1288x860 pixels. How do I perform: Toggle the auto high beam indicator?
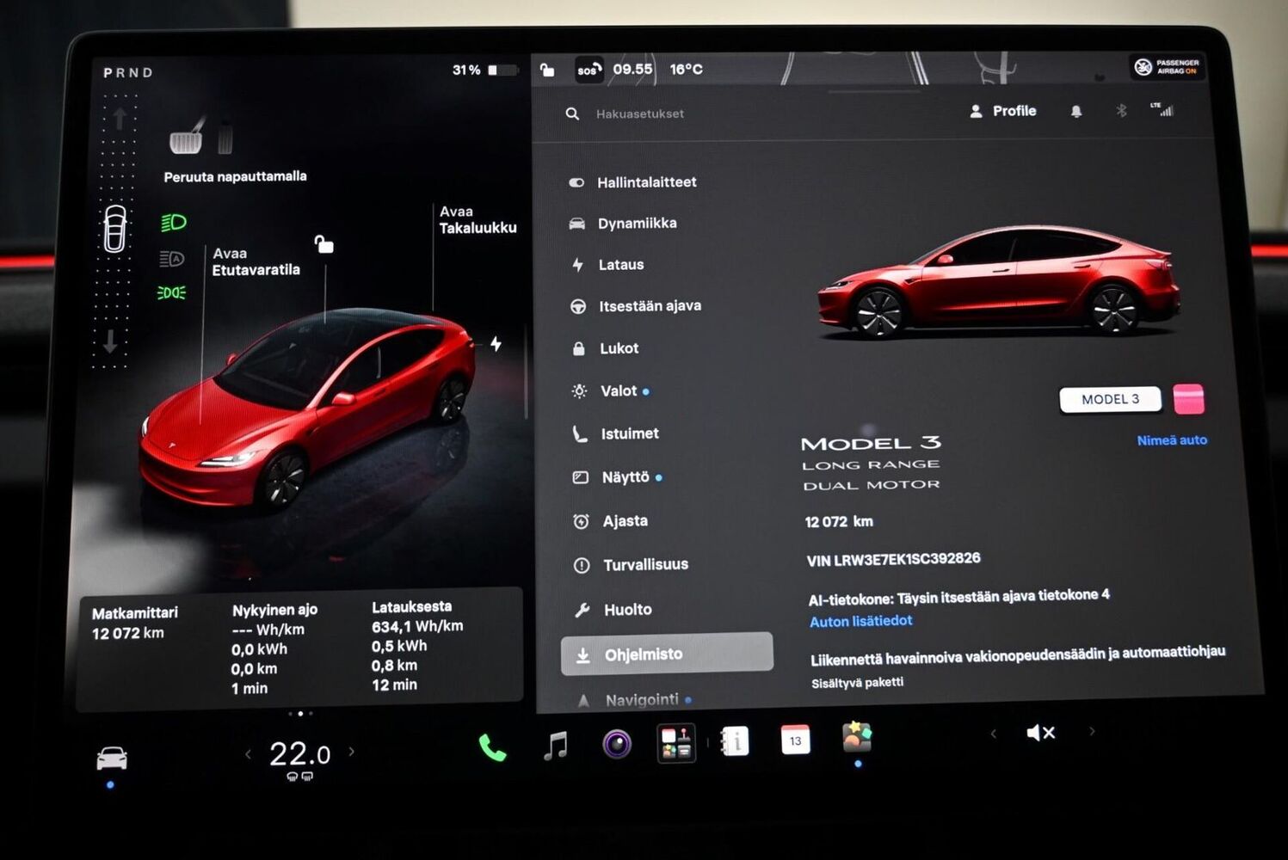tap(172, 258)
